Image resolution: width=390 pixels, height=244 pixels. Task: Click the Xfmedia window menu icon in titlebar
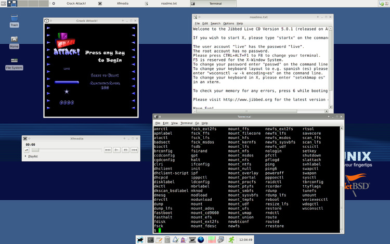pos(25,138)
